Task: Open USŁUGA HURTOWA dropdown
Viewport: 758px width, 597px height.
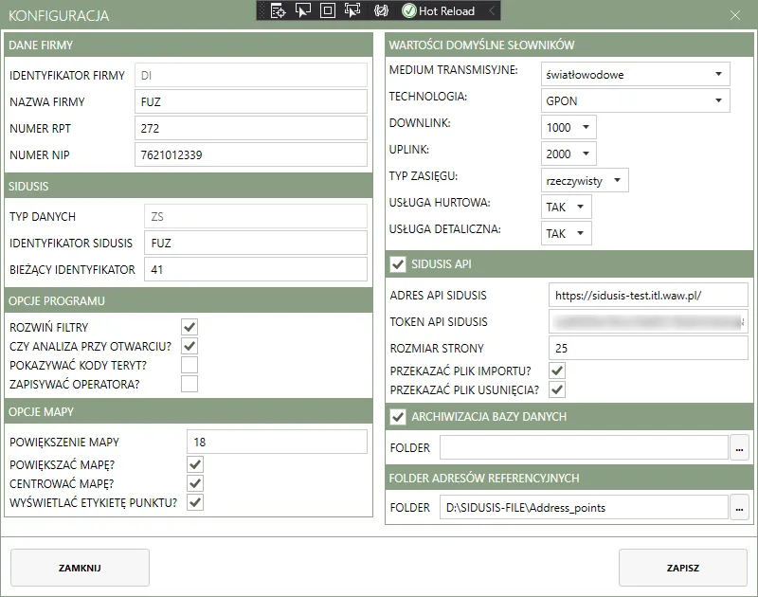Action: 566,207
